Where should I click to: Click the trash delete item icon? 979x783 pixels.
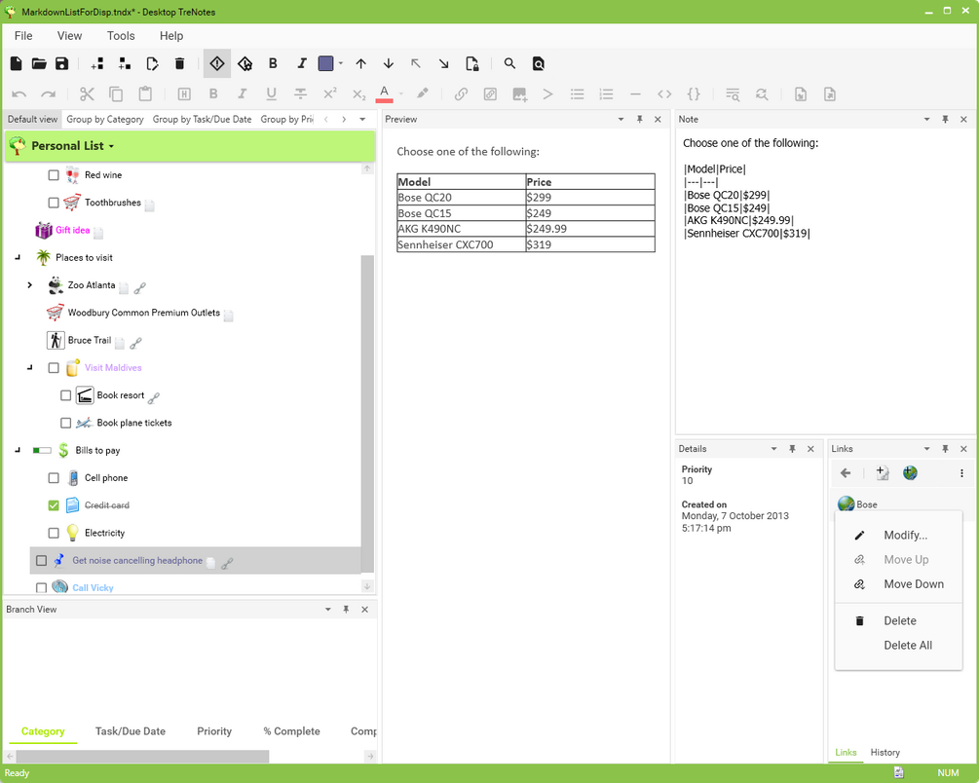coord(180,63)
